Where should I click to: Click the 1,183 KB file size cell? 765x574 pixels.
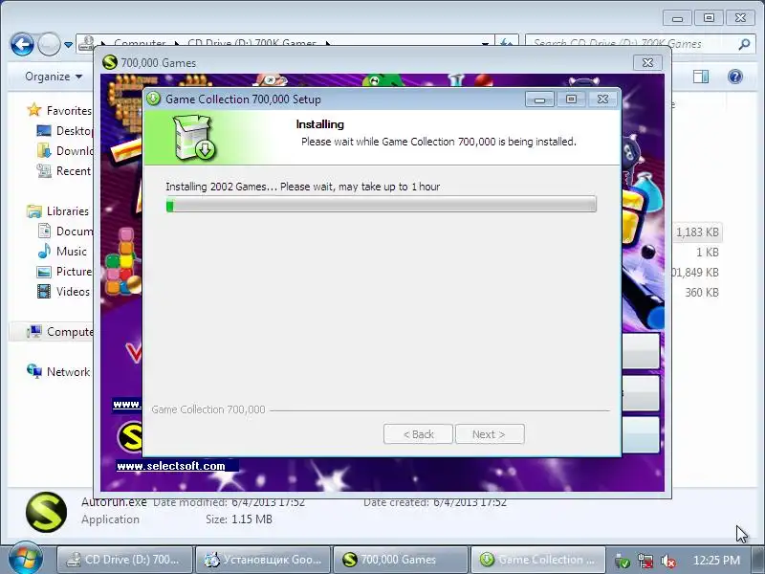pos(697,232)
